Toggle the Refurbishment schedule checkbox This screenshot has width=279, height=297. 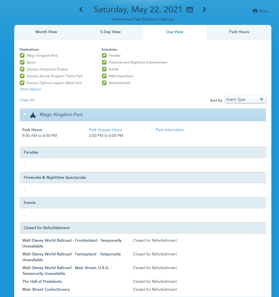point(104,83)
